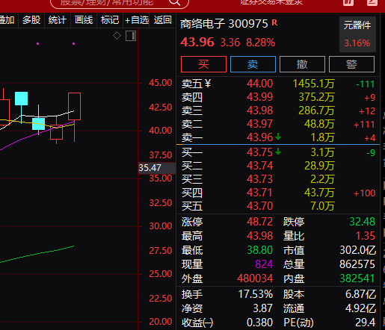Click the 卖五 price 44.00

point(260,84)
